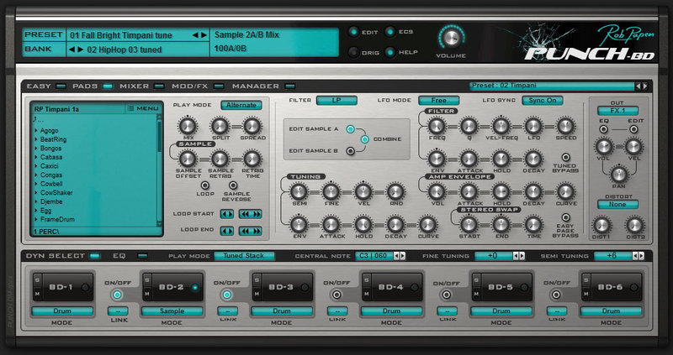
Task: Enable the Loop toggle
Action: coord(204,184)
